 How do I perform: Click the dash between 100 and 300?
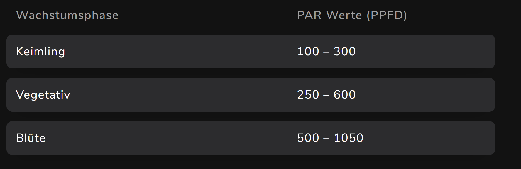[x=326, y=52]
